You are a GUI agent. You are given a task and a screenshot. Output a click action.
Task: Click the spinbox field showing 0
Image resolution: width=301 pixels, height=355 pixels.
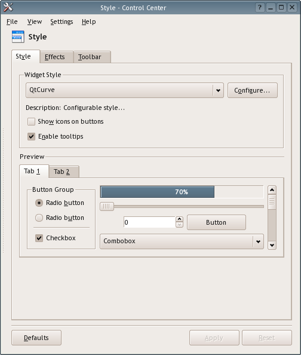tap(149, 222)
